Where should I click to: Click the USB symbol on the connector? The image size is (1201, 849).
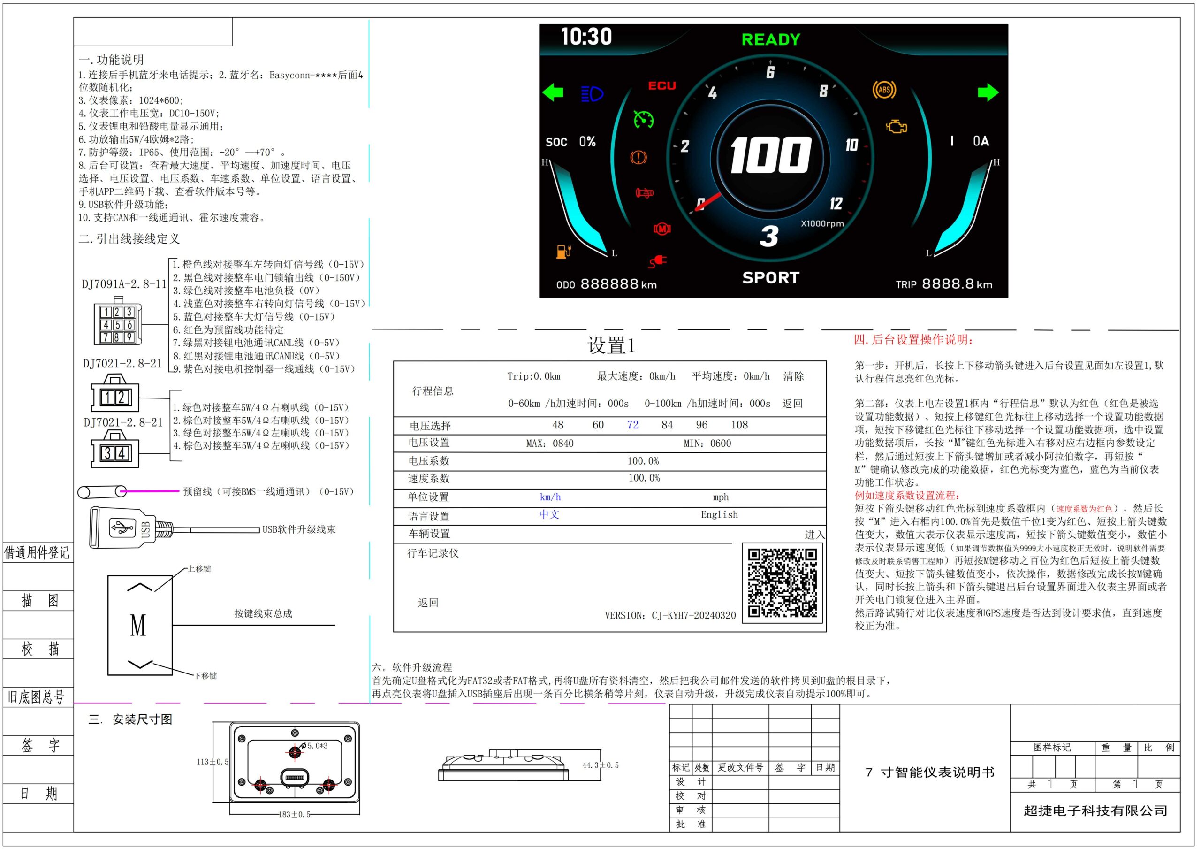point(122,528)
